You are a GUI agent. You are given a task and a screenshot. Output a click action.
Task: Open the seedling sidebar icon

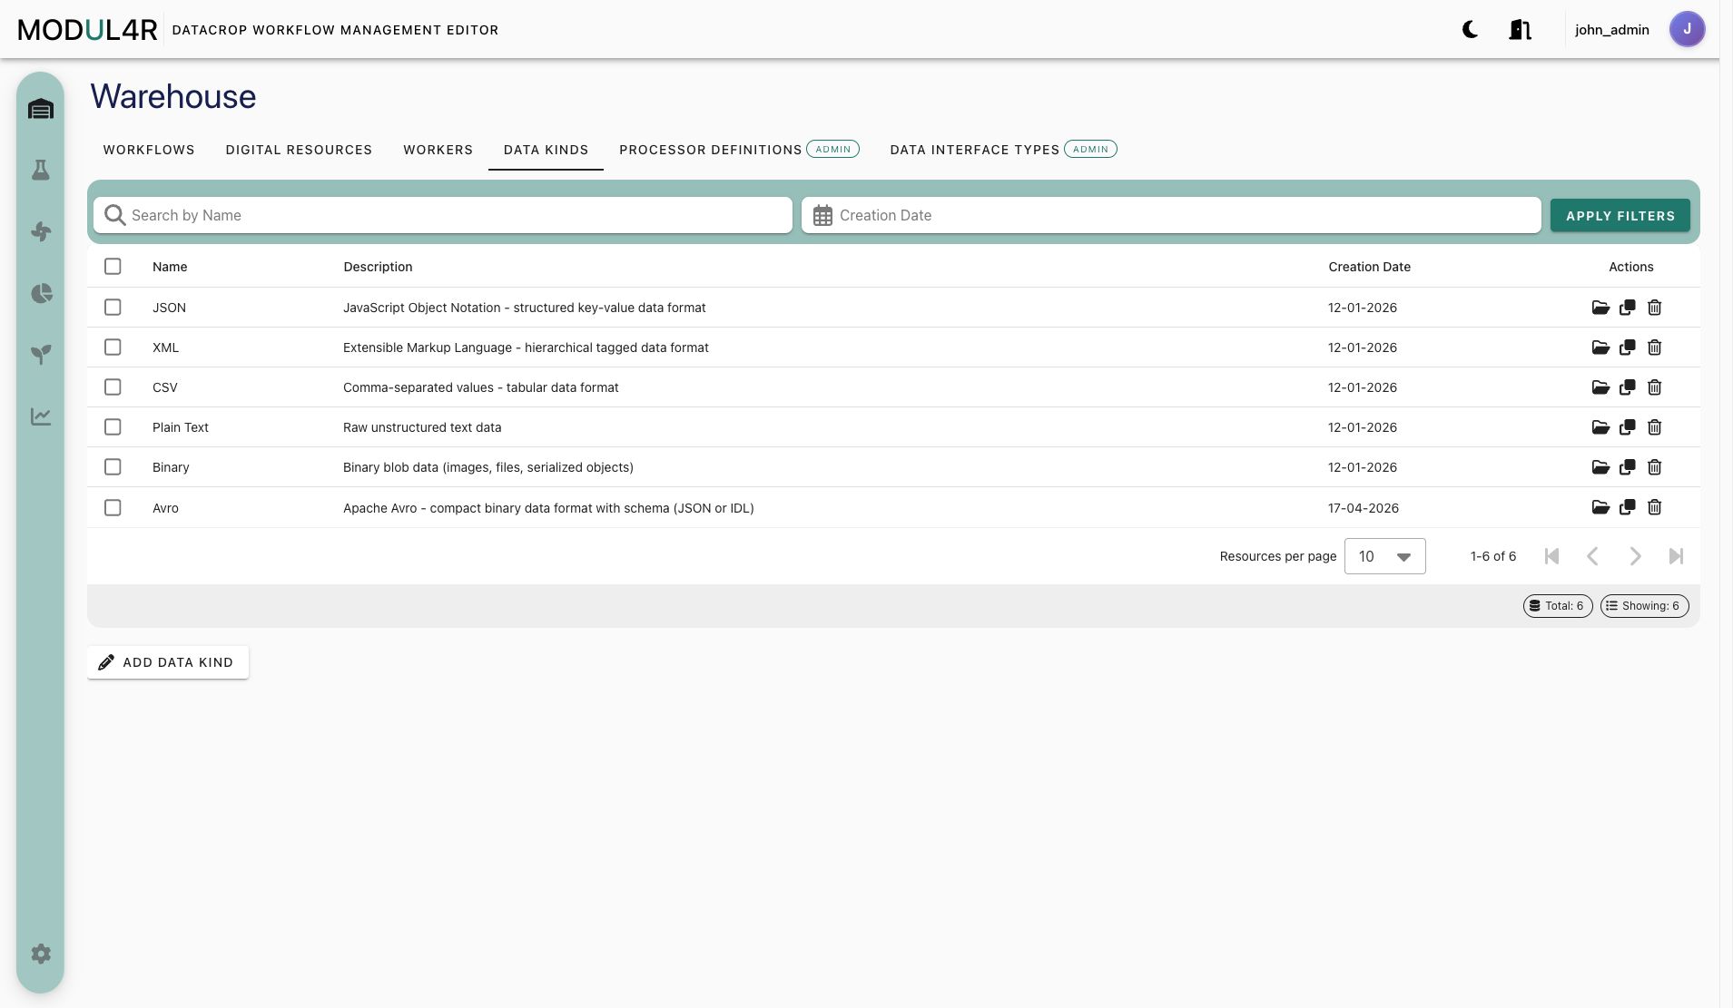click(41, 354)
